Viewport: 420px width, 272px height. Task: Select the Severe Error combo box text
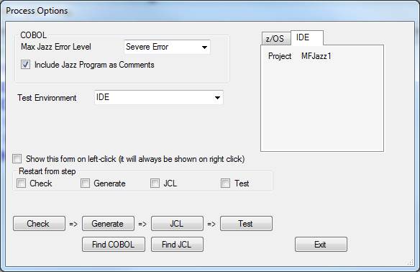[147, 47]
